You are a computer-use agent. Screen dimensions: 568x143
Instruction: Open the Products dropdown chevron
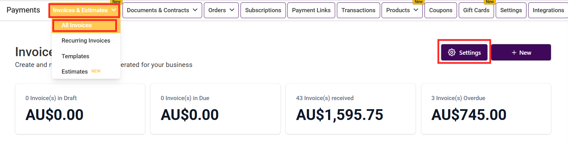pos(416,10)
